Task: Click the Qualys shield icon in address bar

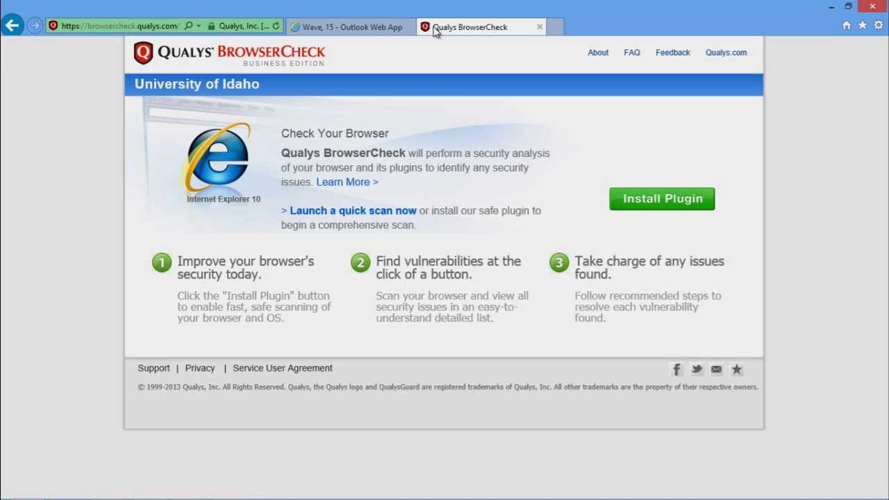Action: point(53,26)
